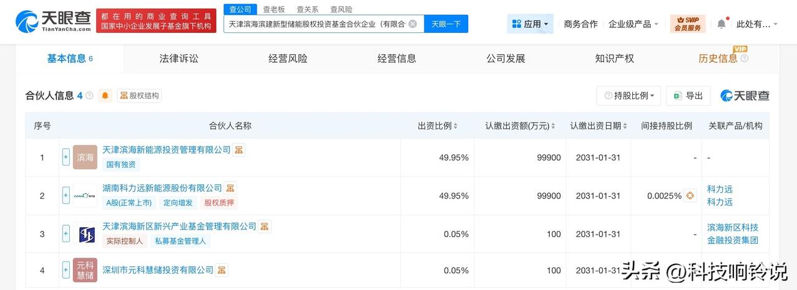Open the 企业级产品 dropdown
Viewport: 797px width, 290px height.
tap(633, 24)
